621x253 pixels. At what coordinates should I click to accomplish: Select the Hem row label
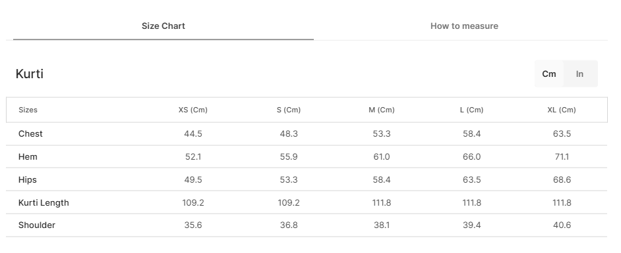click(x=28, y=156)
